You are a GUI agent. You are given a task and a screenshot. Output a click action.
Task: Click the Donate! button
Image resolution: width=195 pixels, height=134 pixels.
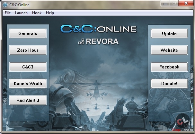169,84
